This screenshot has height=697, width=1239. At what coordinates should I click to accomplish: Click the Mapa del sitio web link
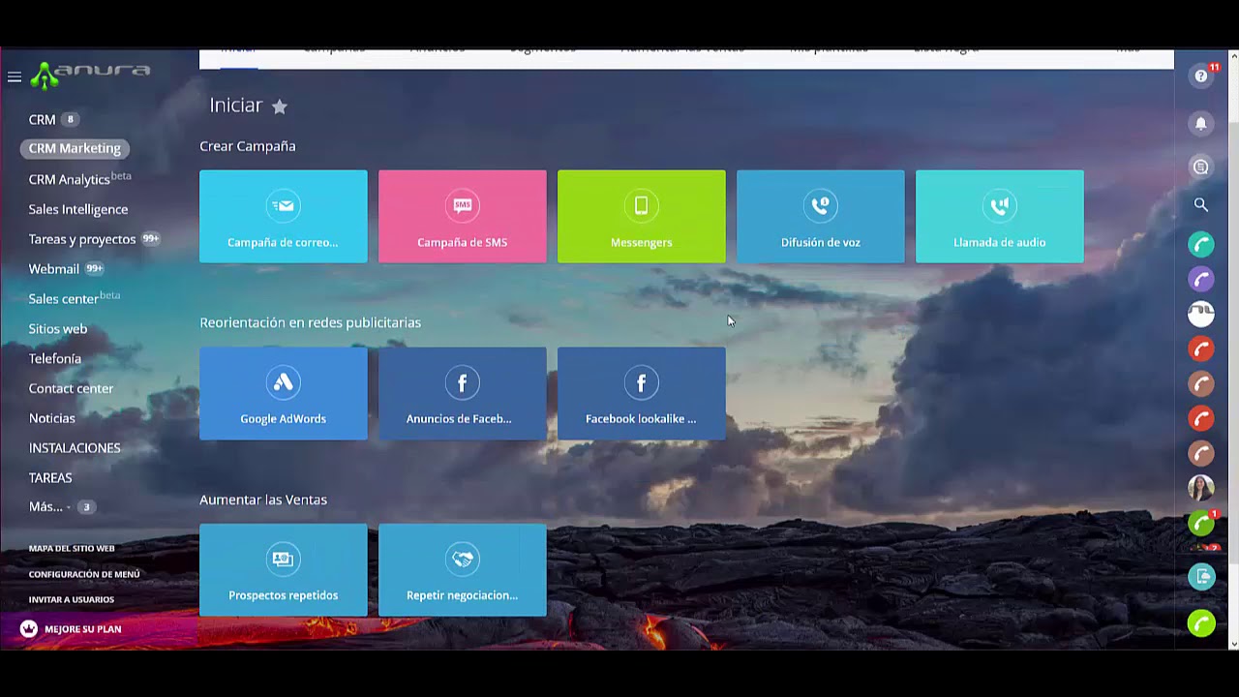point(72,549)
